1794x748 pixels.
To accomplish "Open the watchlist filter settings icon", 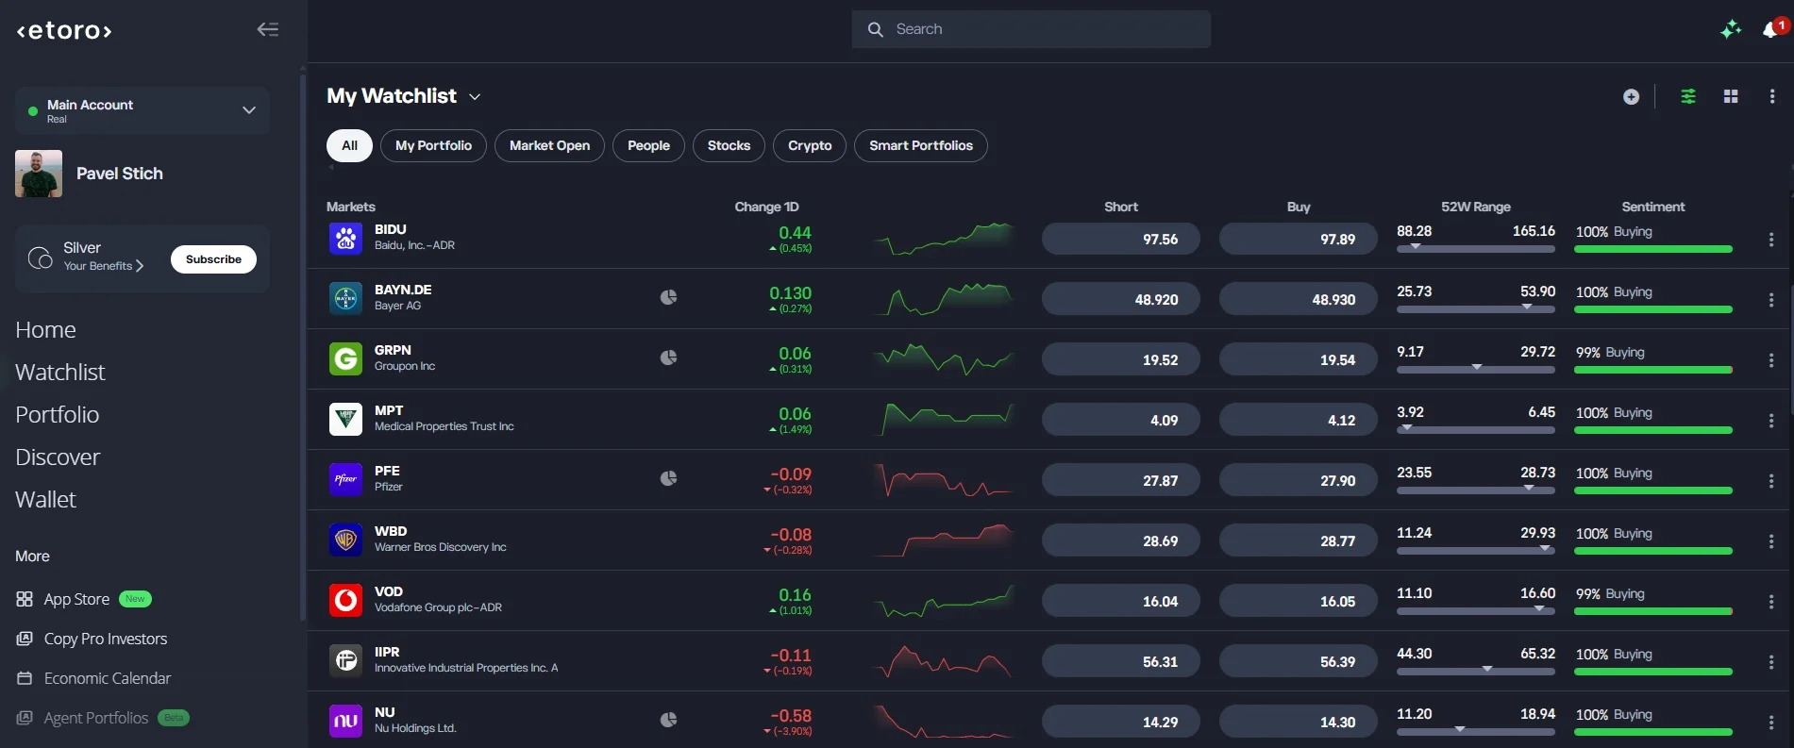I will coord(1688,96).
